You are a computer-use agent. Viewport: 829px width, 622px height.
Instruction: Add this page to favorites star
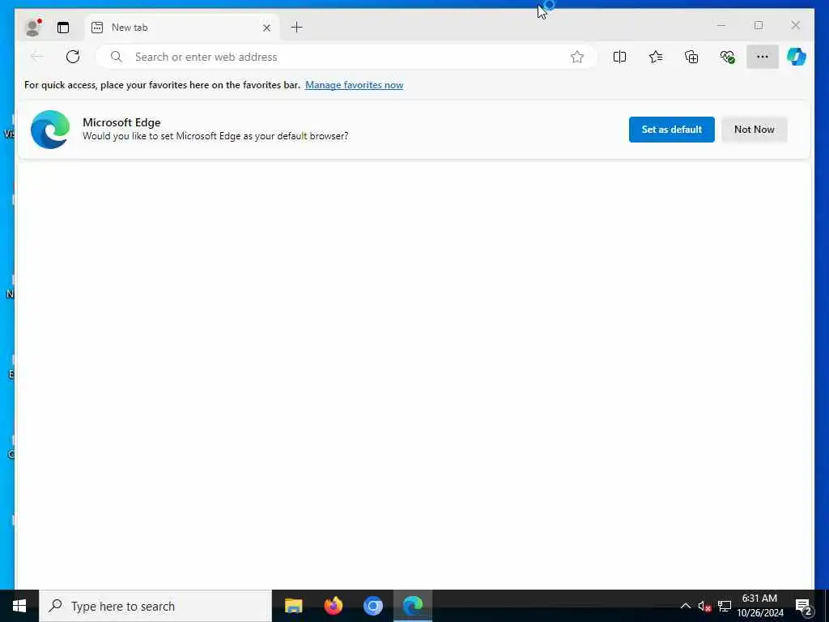576,57
